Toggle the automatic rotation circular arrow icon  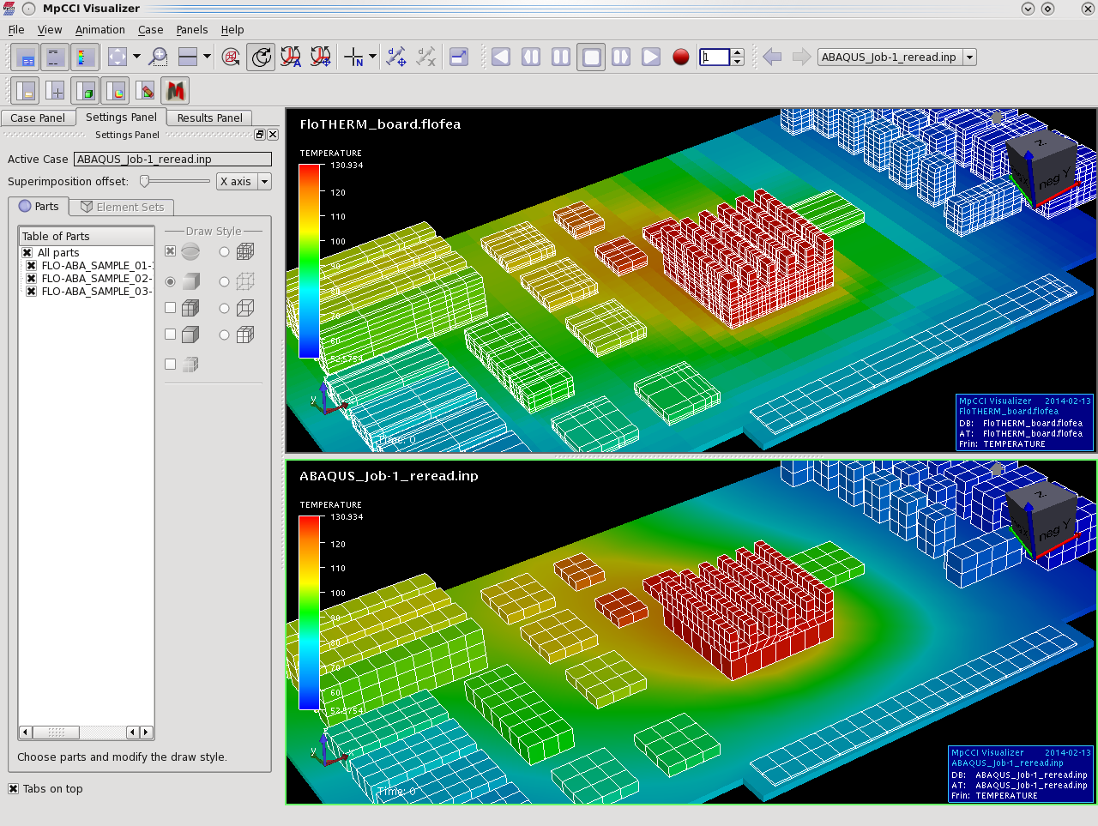click(x=261, y=57)
